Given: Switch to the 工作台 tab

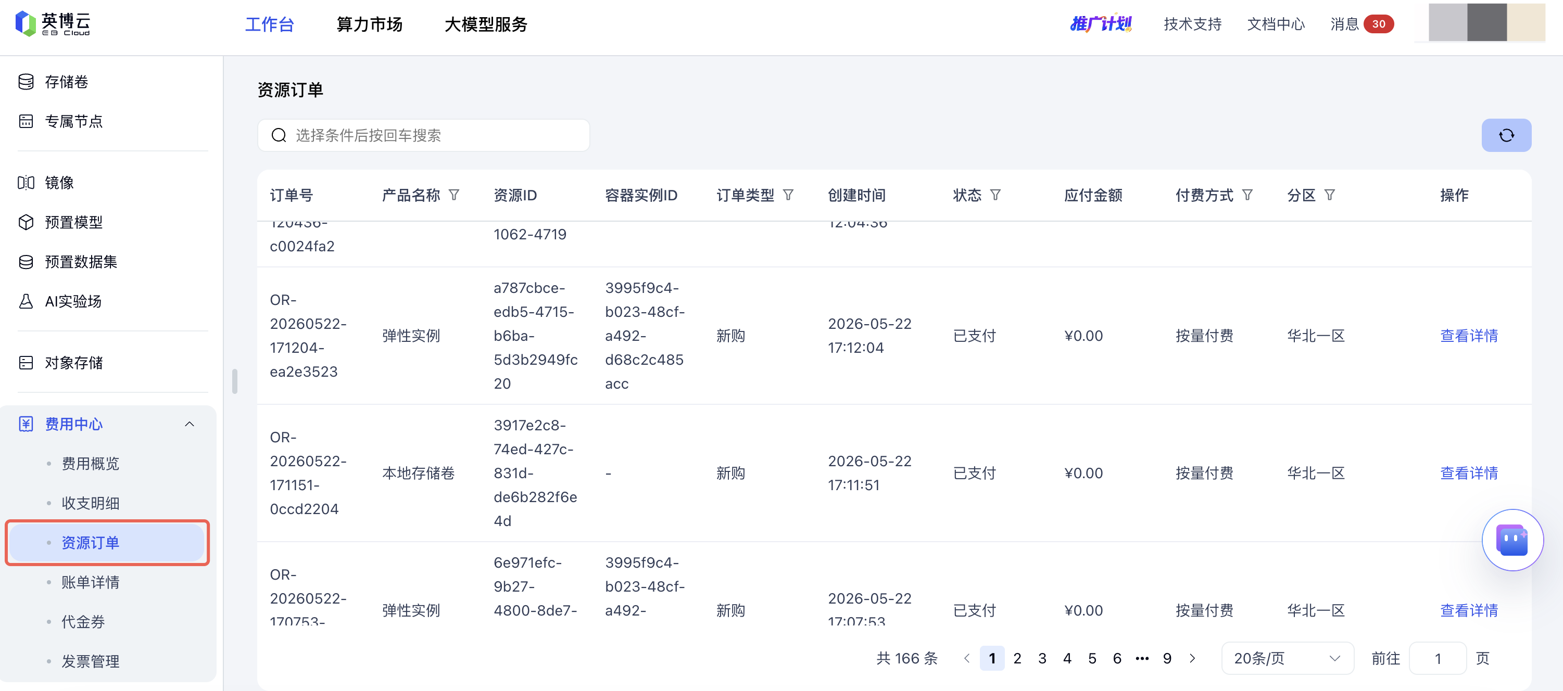Looking at the screenshot, I should 269,24.
